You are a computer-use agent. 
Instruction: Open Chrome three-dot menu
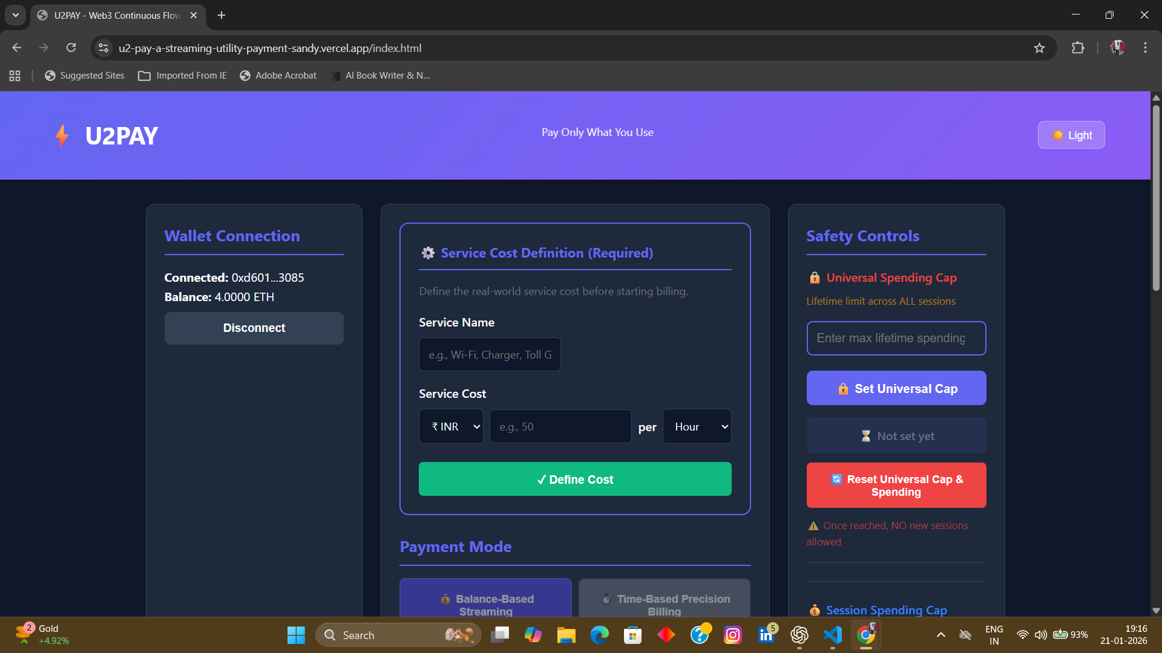[x=1145, y=48]
